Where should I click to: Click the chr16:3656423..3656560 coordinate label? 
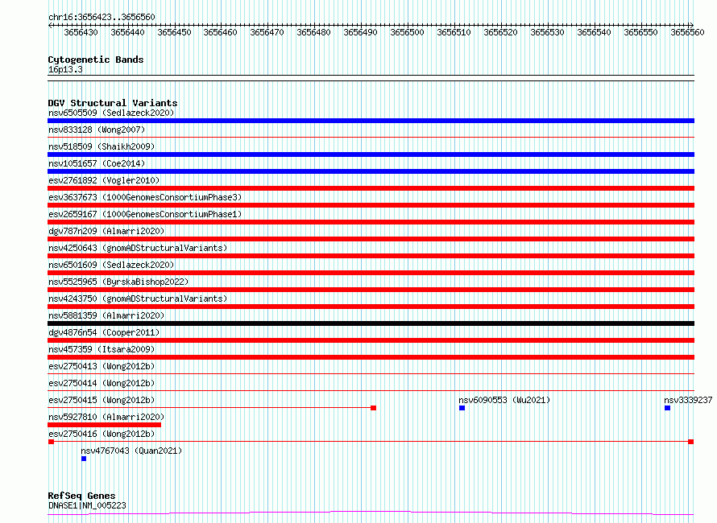102,17
